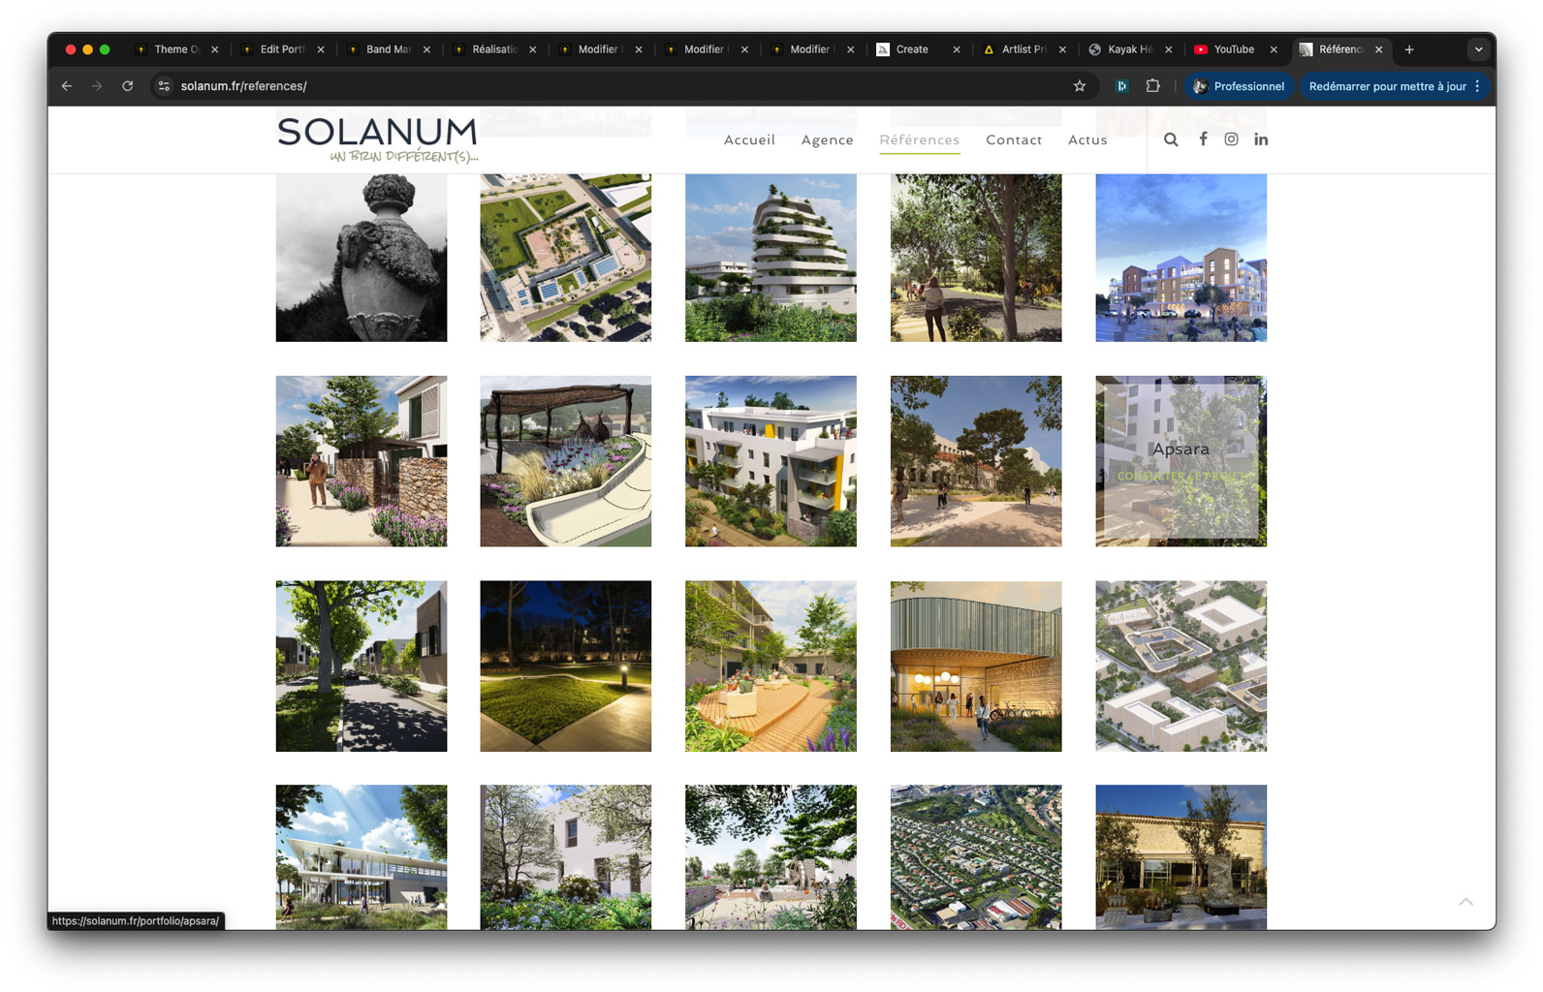Switch to the YouTube tab
The width and height of the screenshot is (1543, 992).
pos(1233,49)
